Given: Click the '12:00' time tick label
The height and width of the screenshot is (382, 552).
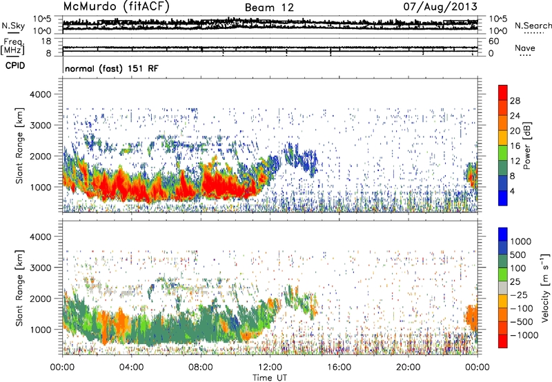Looking at the screenshot, I should click(270, 368).
